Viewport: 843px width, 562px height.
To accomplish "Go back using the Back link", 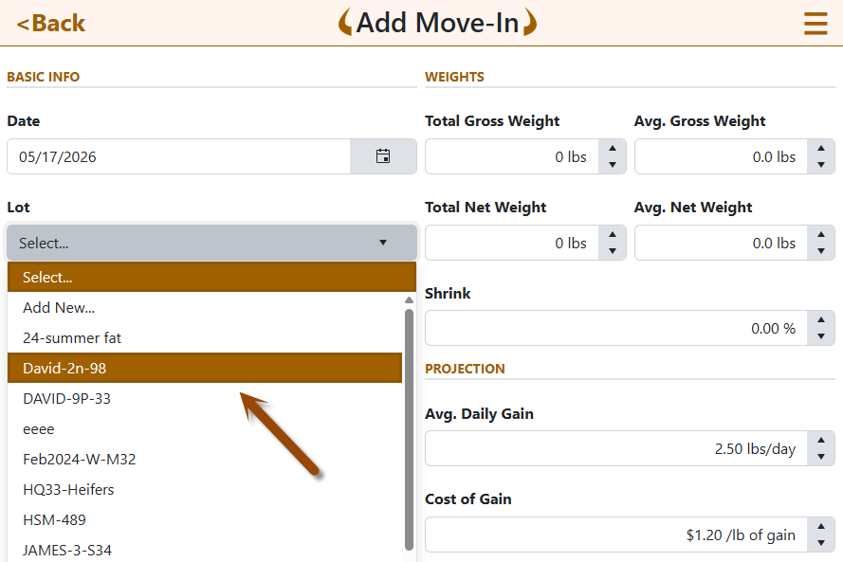I will pos(51,23).
